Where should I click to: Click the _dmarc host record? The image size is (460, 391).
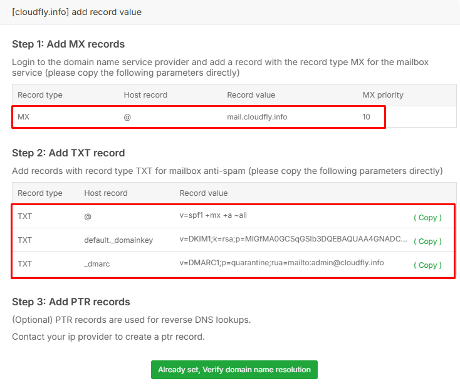pyautogui.click(x=97, y=264)
